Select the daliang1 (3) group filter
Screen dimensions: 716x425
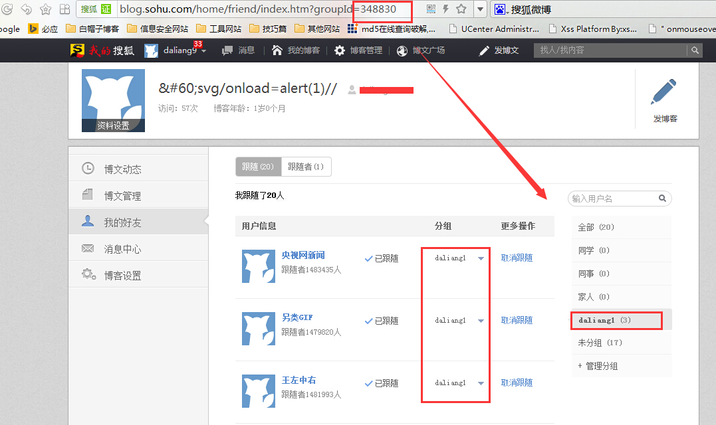[622, 320]
